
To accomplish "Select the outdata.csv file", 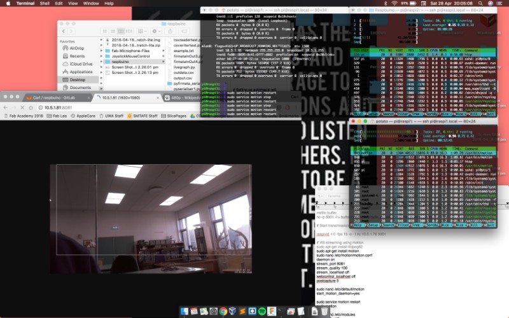I will (x=183, y=73).
